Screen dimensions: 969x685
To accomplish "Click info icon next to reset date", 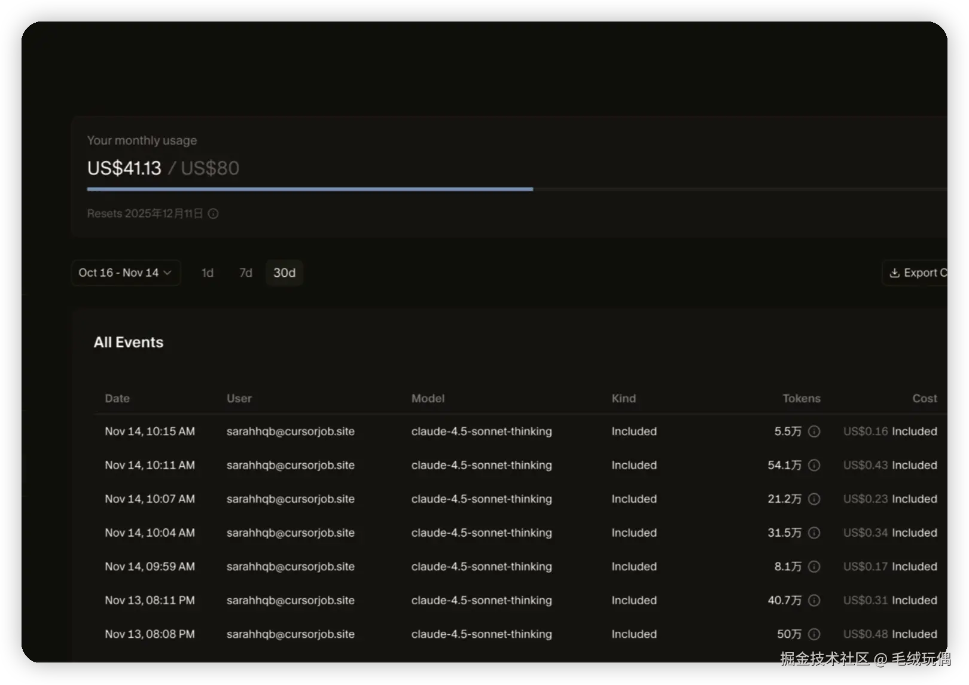I will (213, 213).
